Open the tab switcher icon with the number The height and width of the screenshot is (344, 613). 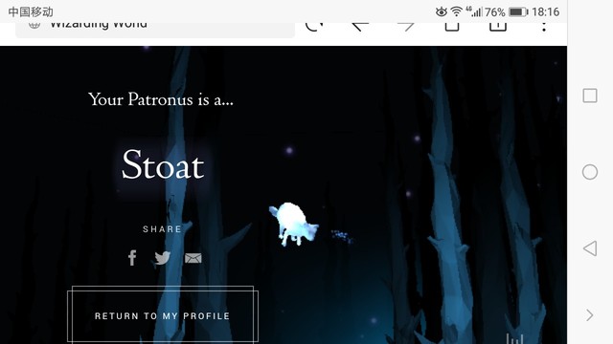pyautogui.click(x=498, y=27)
